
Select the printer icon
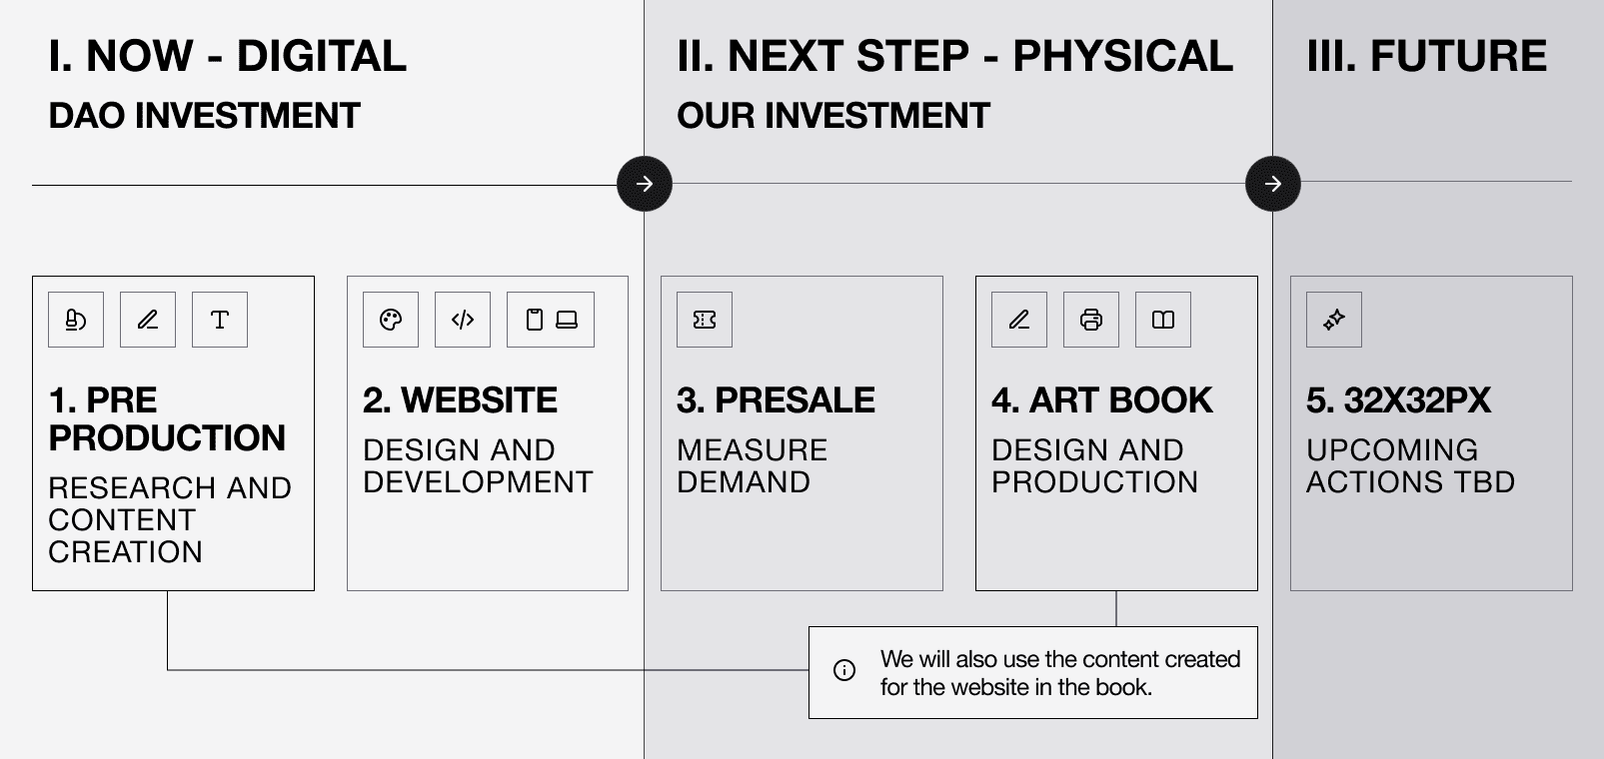pos(1091,320)
